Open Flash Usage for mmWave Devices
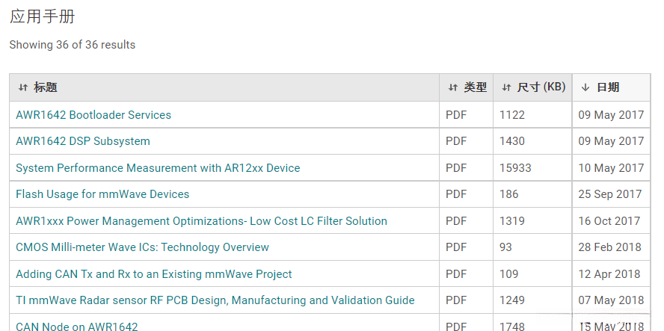Image resolution: width=664 pixels, height=331 pixels. [x=102, y=194]
